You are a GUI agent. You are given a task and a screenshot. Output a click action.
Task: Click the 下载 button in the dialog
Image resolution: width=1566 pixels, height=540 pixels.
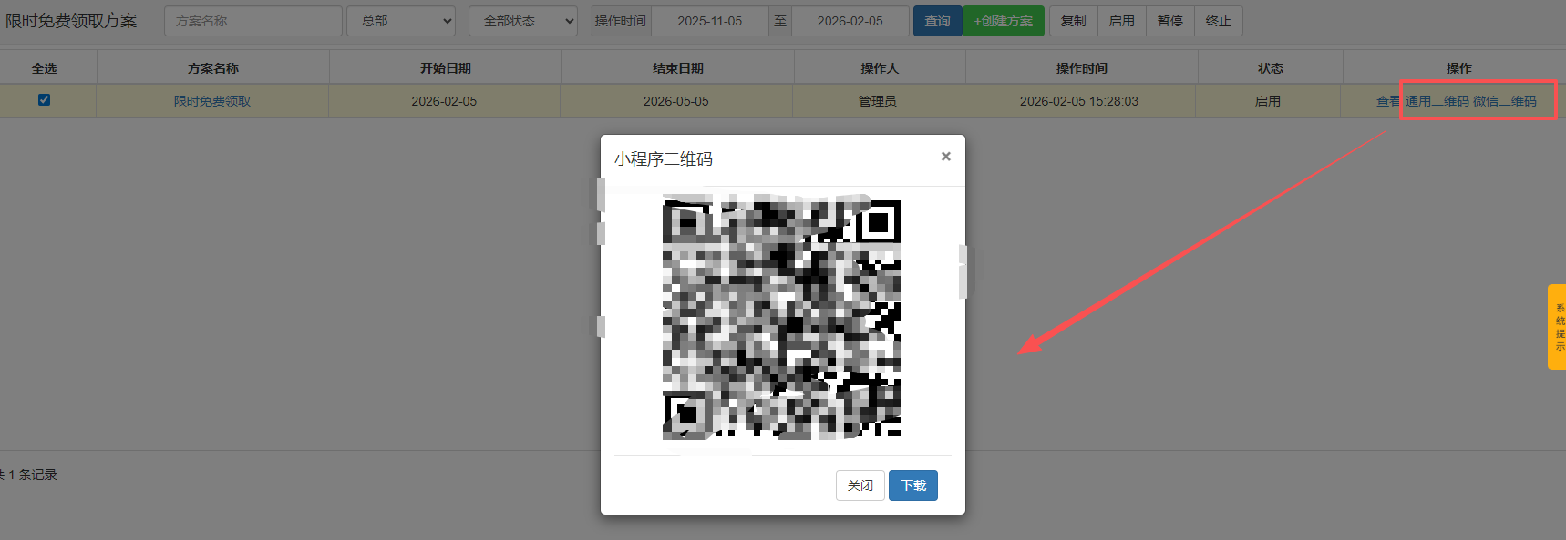click(x=913, y=485)
